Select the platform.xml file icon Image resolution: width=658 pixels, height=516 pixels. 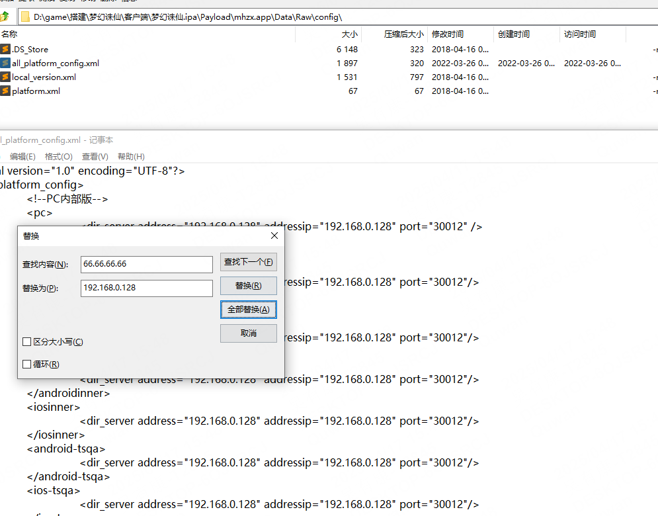pyautogui.click(x=5, y=91)
